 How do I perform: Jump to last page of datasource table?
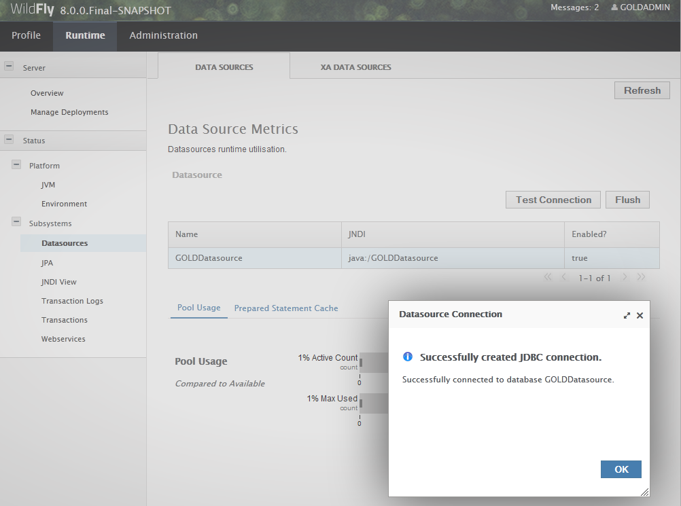pos(641,277)
